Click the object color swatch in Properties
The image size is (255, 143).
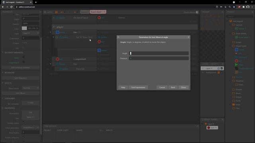pos(24,28)
